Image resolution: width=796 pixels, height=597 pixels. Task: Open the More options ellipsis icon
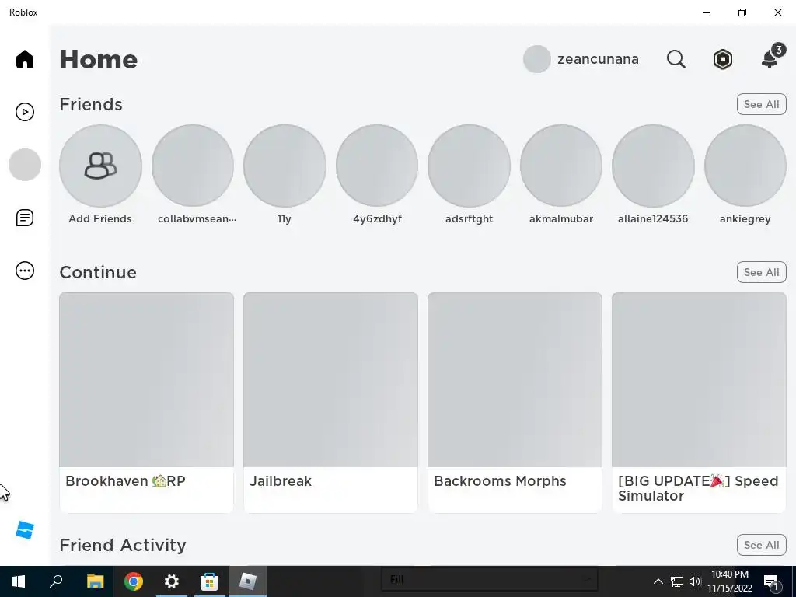coord(24,270)
